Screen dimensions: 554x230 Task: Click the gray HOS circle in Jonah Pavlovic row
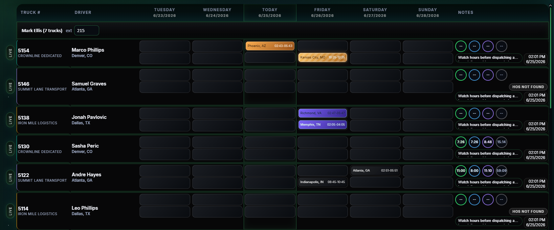pos(502,113)
